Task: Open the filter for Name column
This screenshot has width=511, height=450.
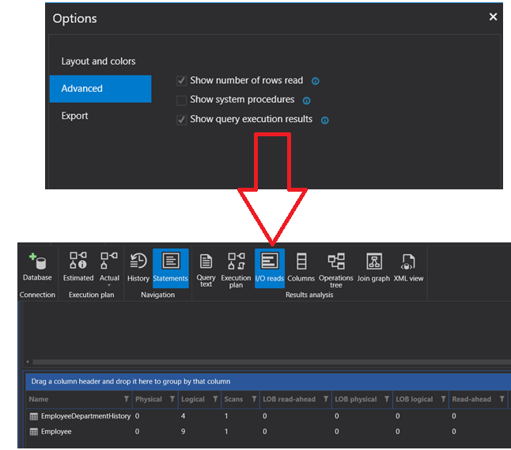Action: [x=127, y=399]
